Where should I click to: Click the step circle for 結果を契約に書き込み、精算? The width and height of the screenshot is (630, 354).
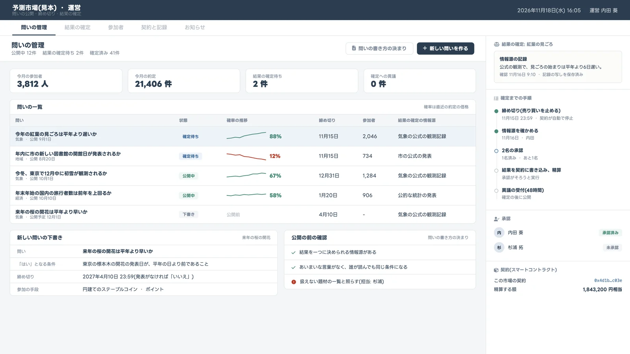coord(496,171)
